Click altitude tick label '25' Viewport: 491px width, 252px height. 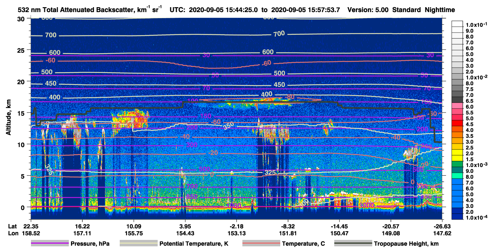point(22,50)
